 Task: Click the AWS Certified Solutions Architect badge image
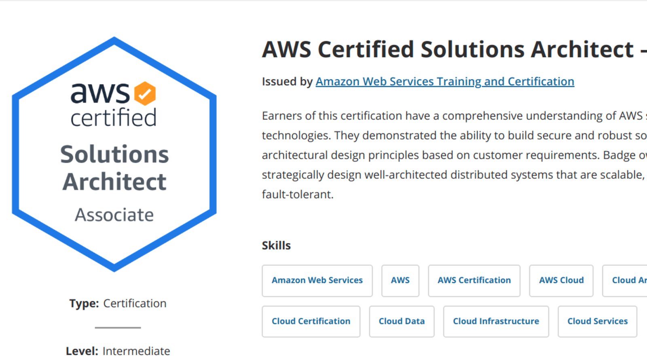pyautogui.click(x=114, y=154)
